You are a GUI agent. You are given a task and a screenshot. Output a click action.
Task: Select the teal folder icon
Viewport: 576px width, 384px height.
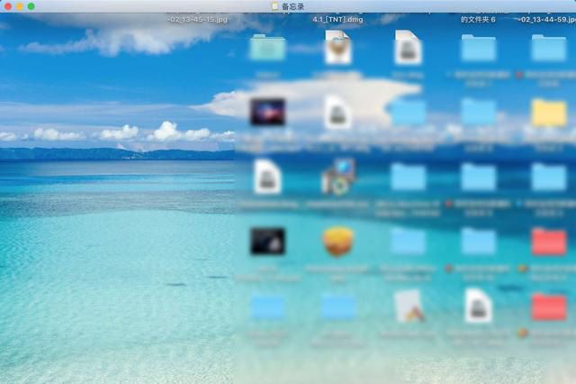267,48
